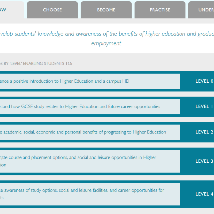This screenshot has height=214, width=214.
Task: Switch to the CHOOSE tab
Action: (52, 10)
